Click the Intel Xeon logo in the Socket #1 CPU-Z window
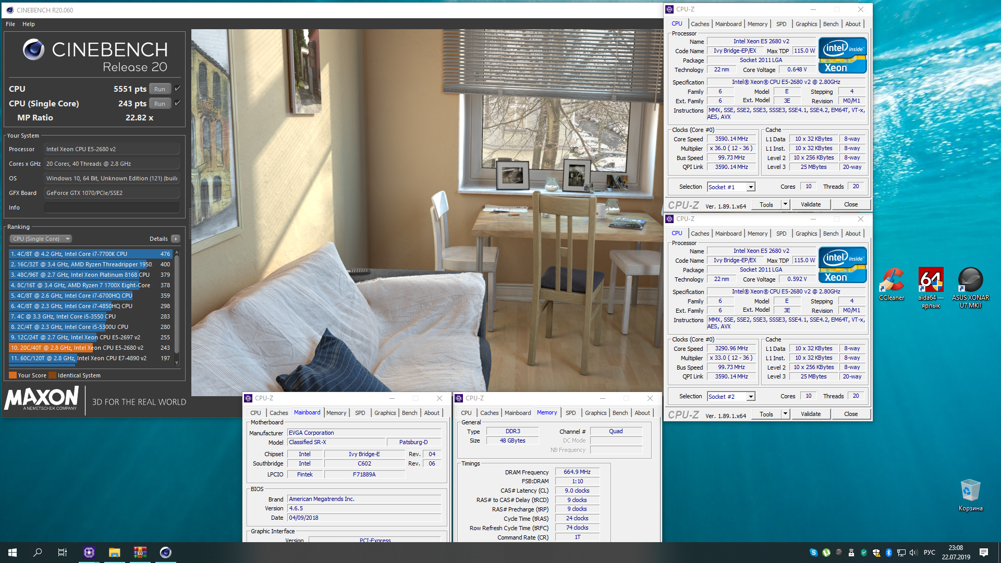 tap(843, 56)
